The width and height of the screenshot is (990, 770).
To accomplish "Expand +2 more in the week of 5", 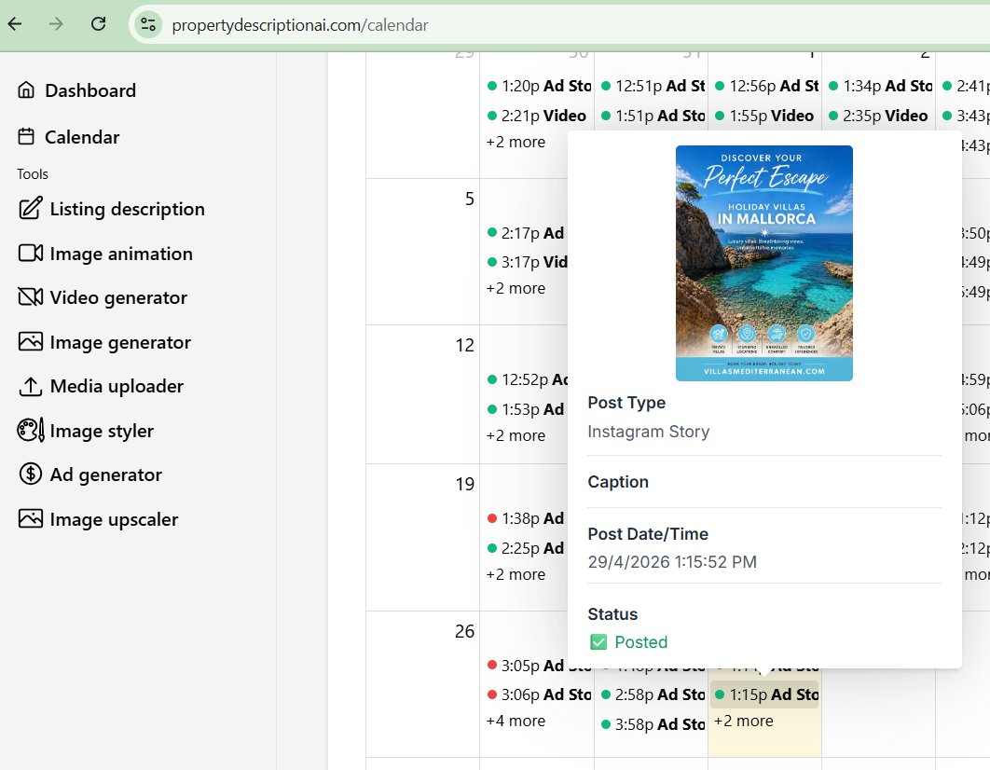I will pyautogui.click(x=516, y=288).
